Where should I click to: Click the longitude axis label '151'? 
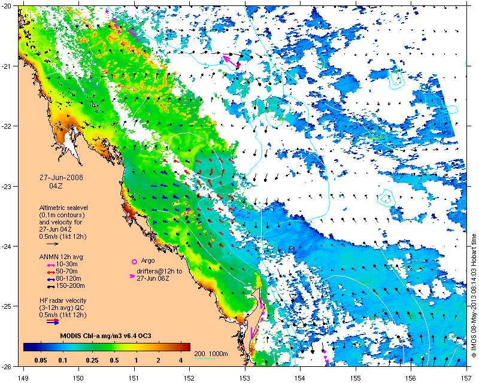point(134,378)
